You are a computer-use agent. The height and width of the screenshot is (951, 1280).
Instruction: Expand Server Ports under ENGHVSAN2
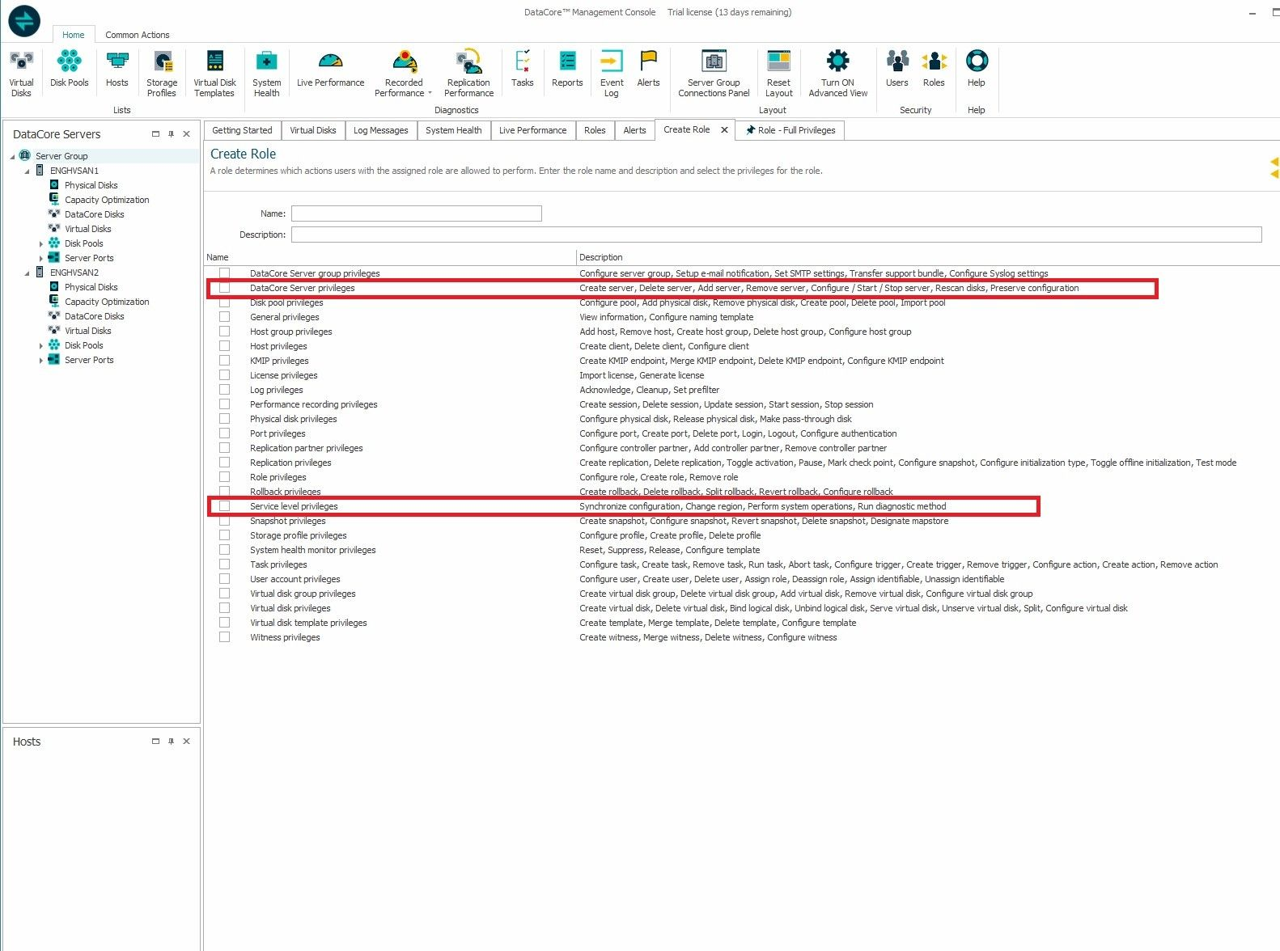(x=41, y=360)
